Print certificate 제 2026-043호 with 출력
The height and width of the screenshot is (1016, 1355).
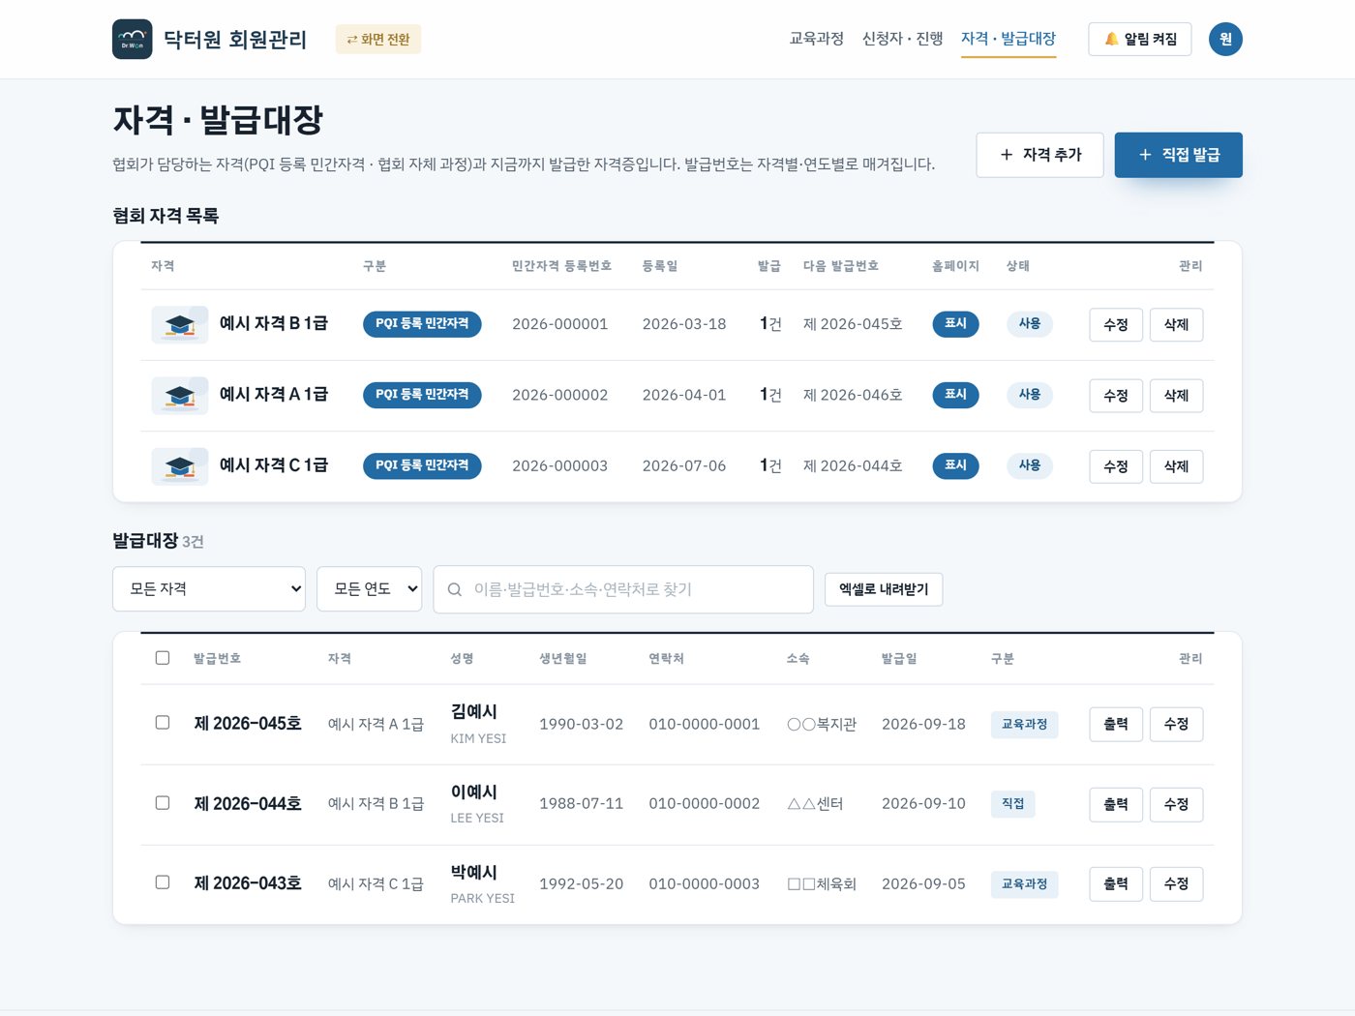(1116, 883)
